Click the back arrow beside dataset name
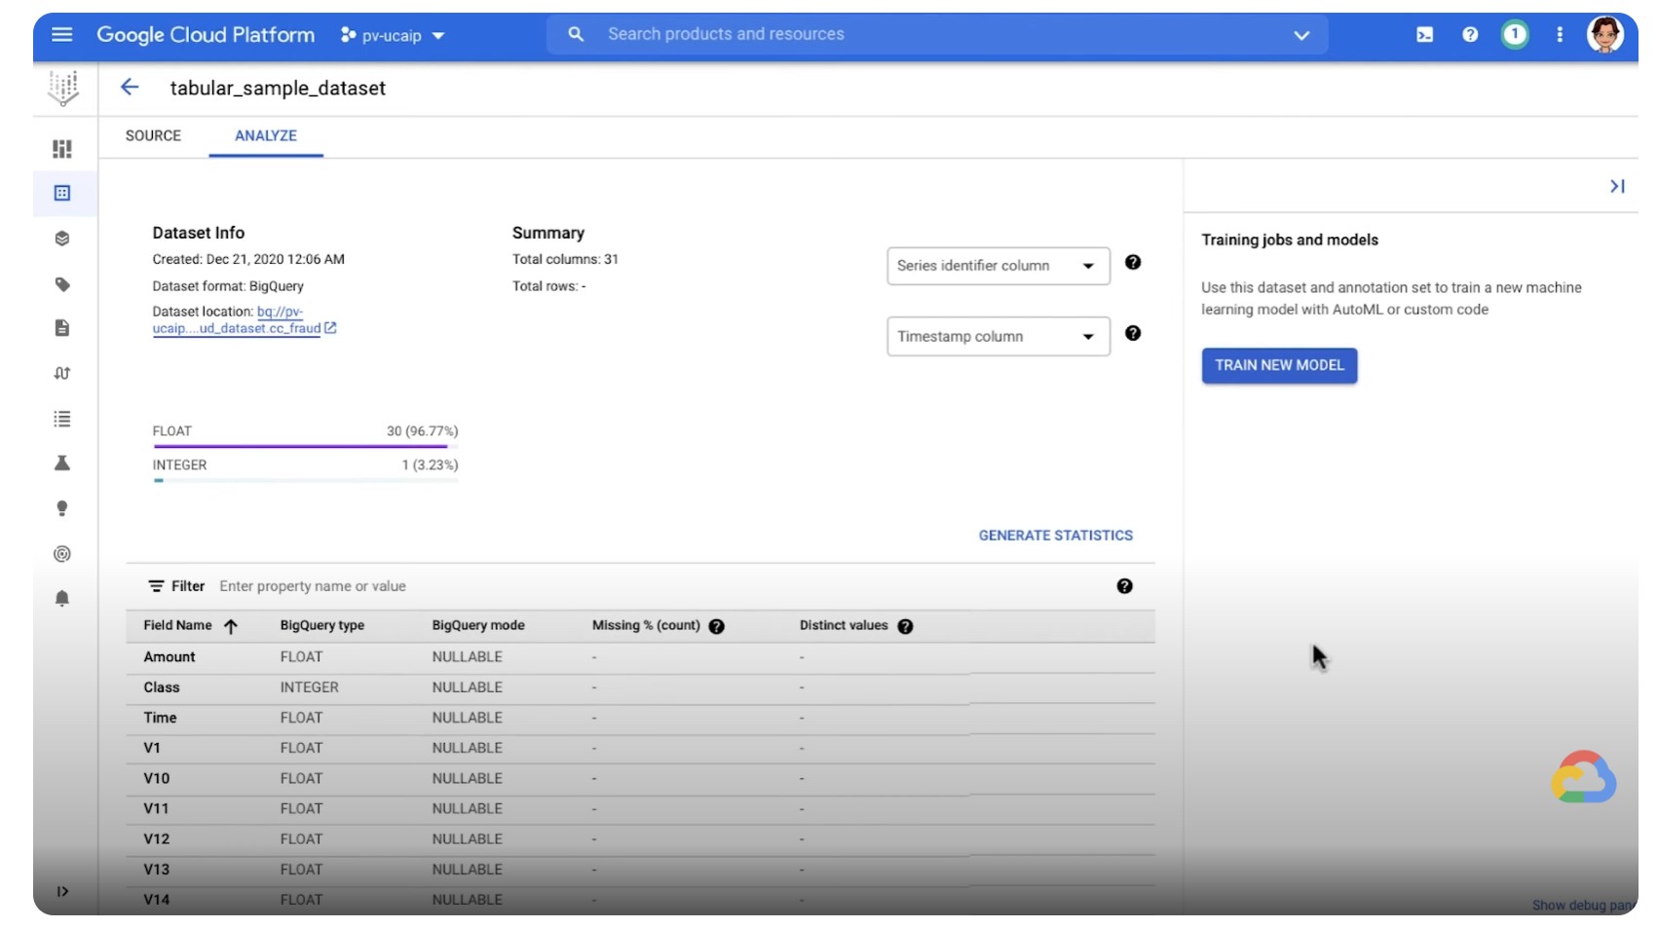This screenshot has width=1658, height=928. 130,88
